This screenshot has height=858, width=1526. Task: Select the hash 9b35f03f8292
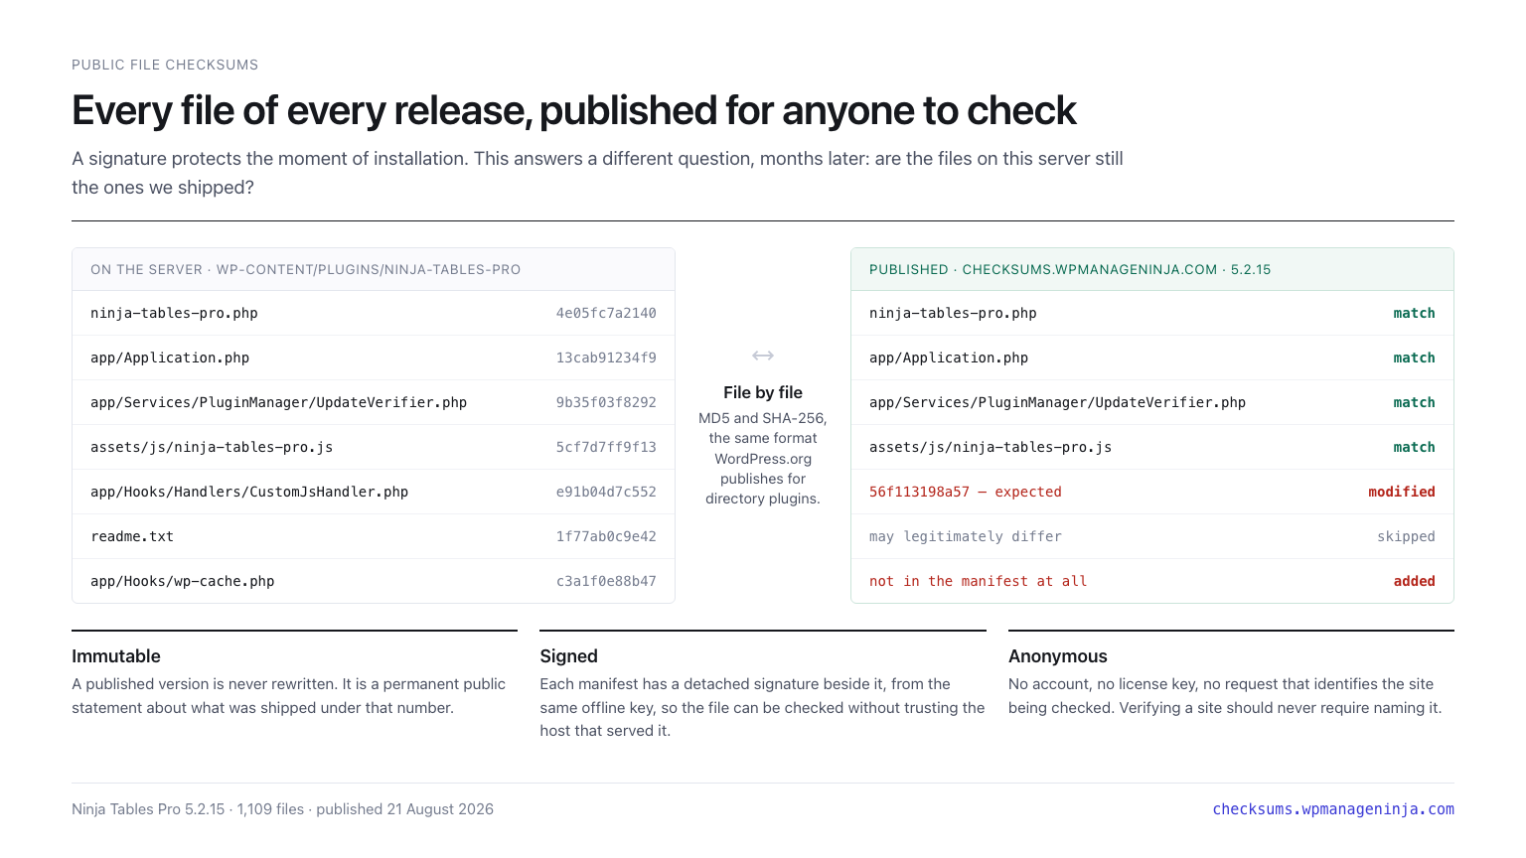click(x=606, y=402)
